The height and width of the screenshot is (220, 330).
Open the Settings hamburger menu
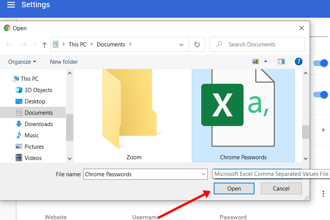11,5
